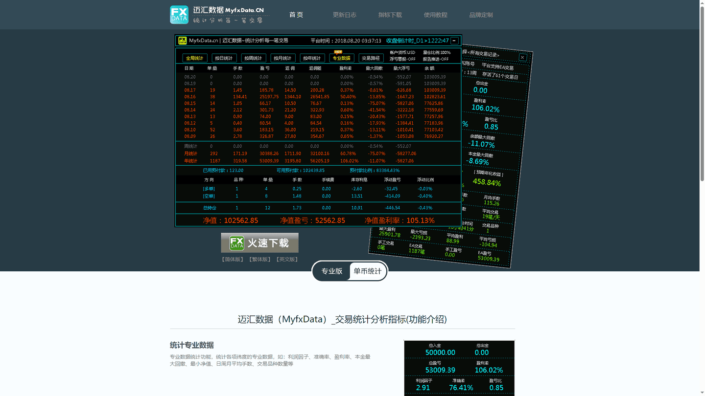Minimize the MyfxData statistics panel
The width and height of the screenshot is (705, 396).
(455, 41)
